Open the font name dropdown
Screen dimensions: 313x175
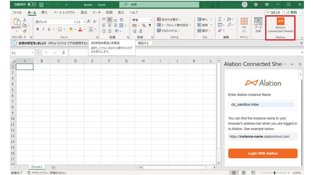click(74, 22)
